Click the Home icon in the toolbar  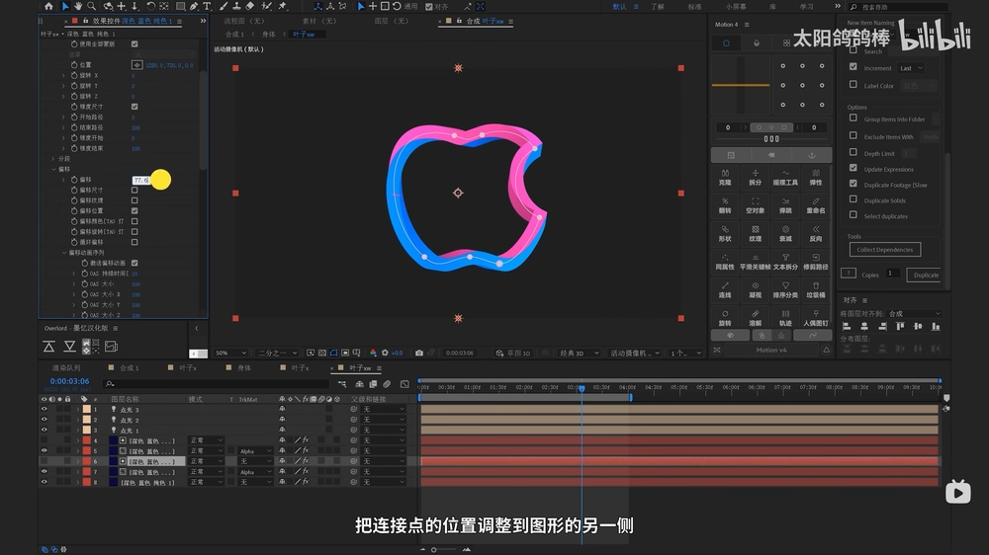[x=48, y=6]
